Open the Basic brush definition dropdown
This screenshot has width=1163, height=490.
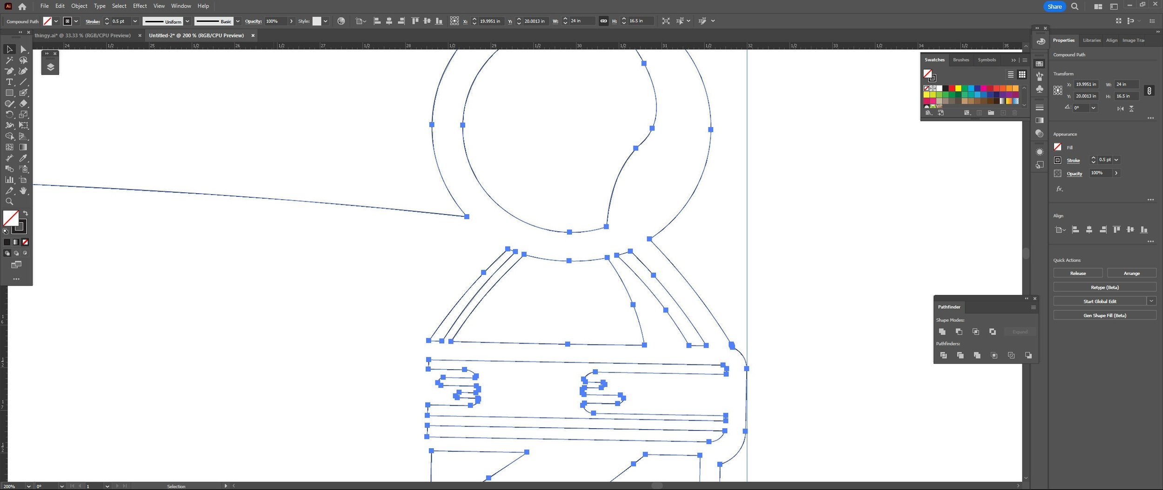tap(238, 21)
